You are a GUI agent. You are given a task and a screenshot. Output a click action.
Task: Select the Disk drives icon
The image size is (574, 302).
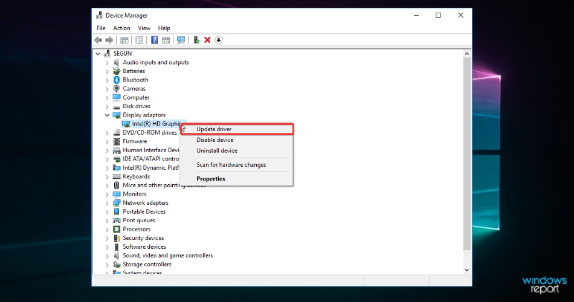[x=117, y=106]
